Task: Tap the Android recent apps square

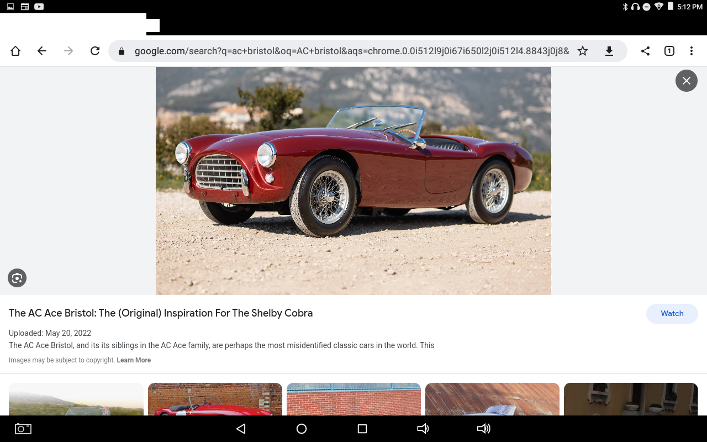Action: [x=362, y=429]
